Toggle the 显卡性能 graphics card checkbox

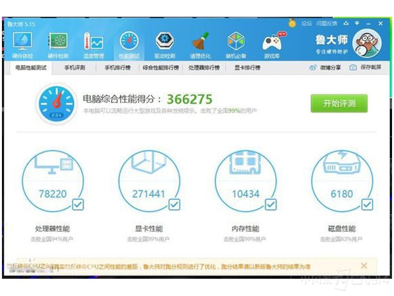174,204
